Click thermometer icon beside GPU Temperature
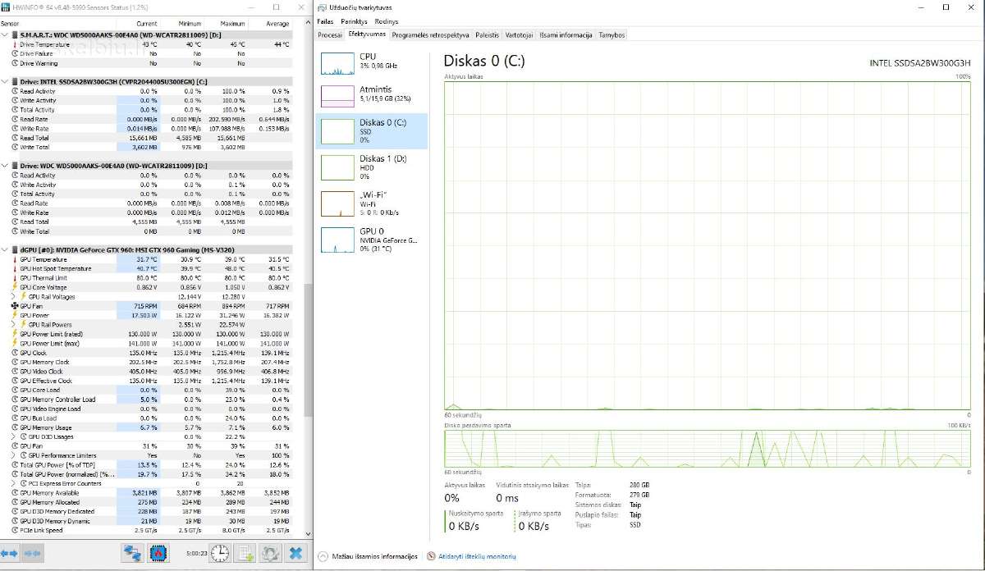This screenshot has height=571, width=985. pyautogui.click(x=15, y=259)
